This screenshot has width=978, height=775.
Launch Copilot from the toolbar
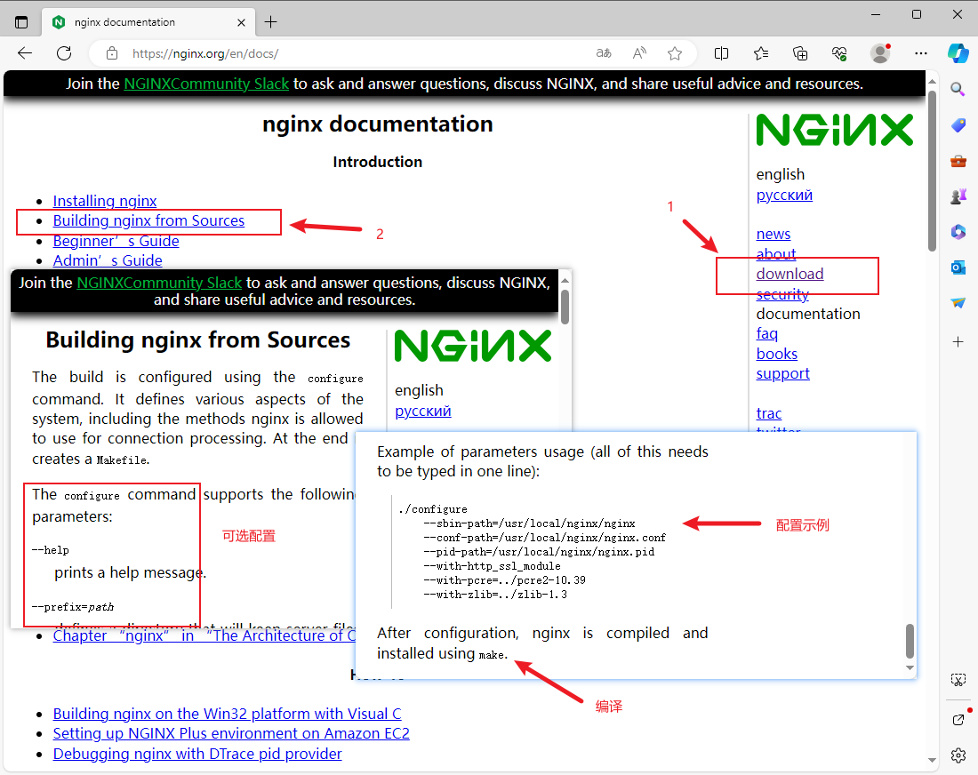tap(958, 53)
